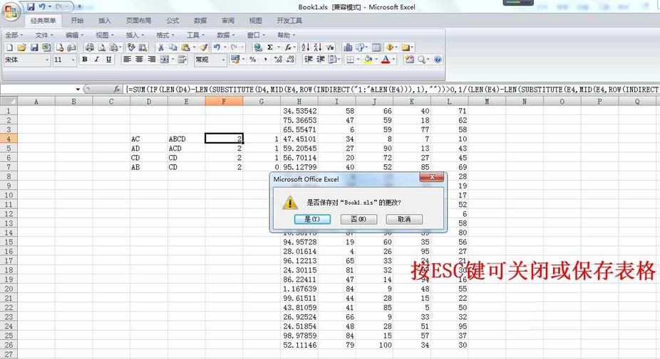Toggle Bold formatting
The width and height of the screenshot is (660, 359).
coord(85,59)
